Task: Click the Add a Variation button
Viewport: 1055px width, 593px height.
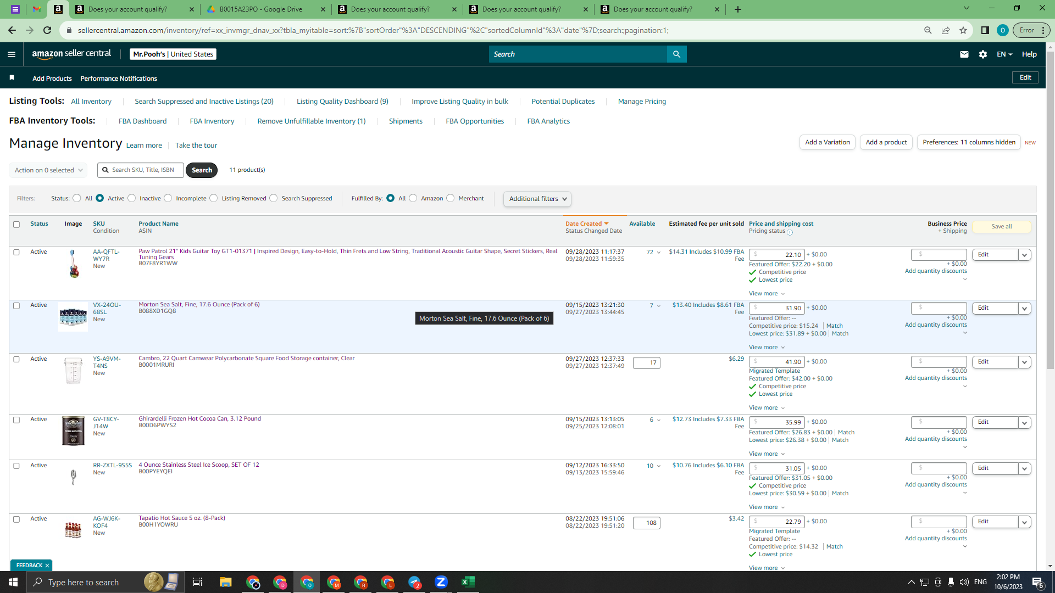Action: coord(827,142)
